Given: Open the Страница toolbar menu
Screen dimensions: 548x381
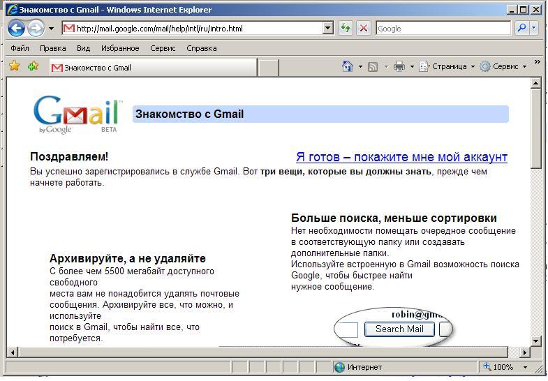Looking at the screenshot, I should (x=447, y=66).
